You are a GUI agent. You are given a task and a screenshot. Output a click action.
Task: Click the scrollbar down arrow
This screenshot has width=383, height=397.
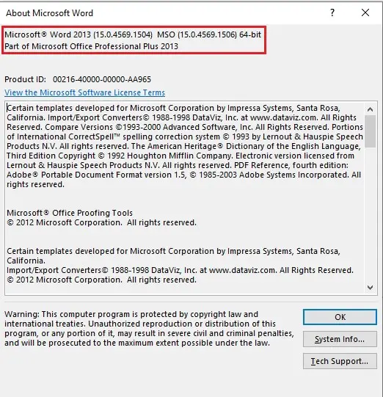(370, 288)
